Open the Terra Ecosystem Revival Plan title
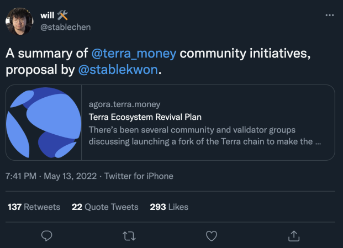343x248 pixels. (x=145, y=117)
